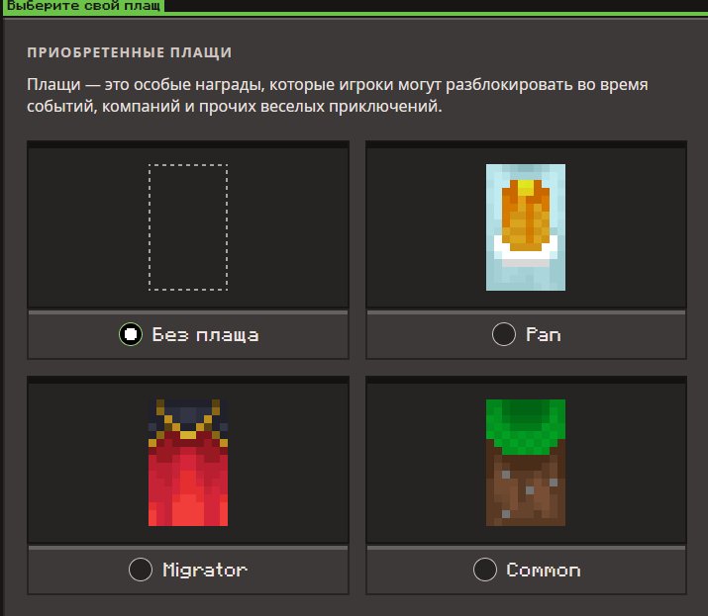Choose the Migrator cape radio button
This screenshot has width=708, height=616.
pyautogui.click(x=141, y=570)
